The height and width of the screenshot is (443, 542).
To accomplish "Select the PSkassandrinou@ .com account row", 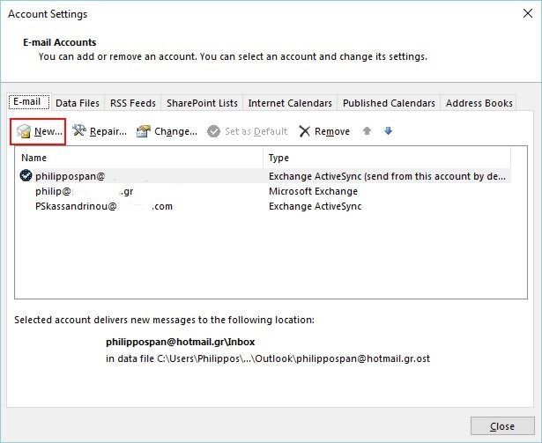I will pos(263,206).
